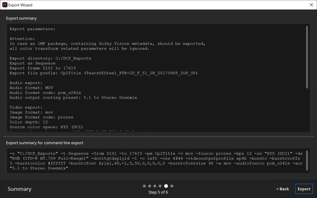Click the Export Wizard app icon in title bar
This screenshot has height=198, width=317.
[x=5, y=5]
